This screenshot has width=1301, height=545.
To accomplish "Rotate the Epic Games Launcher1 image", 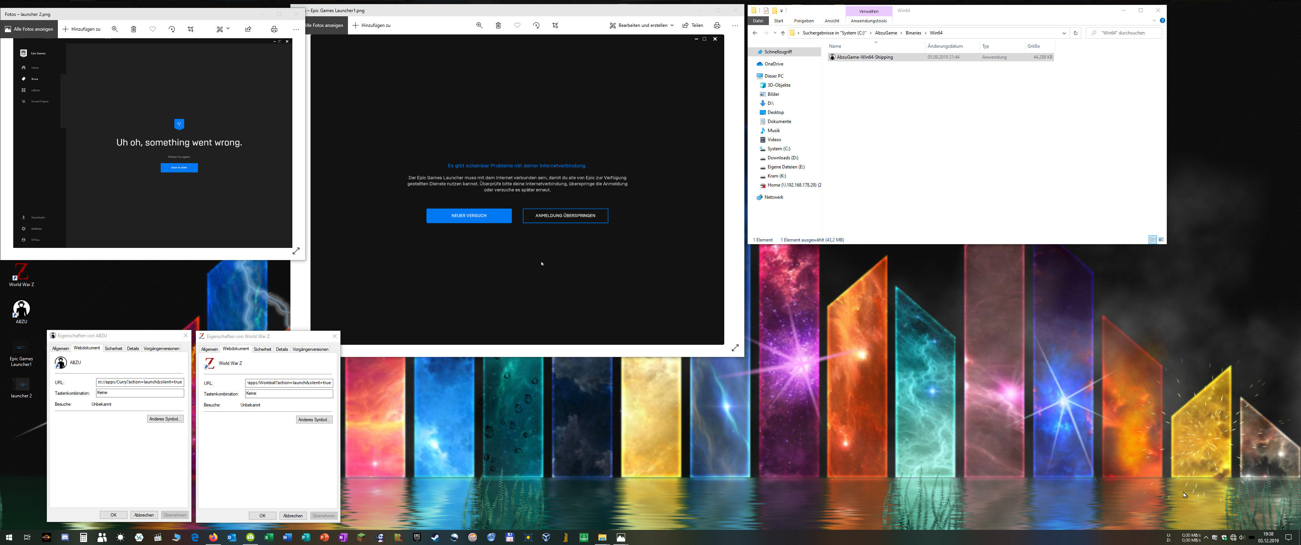I will 536,25.
